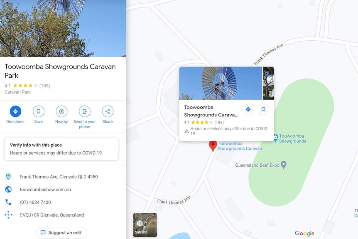The image size is (358, 239).
Task: Open the caravan photo at the popup's right edge
Action: click(268, 83)
